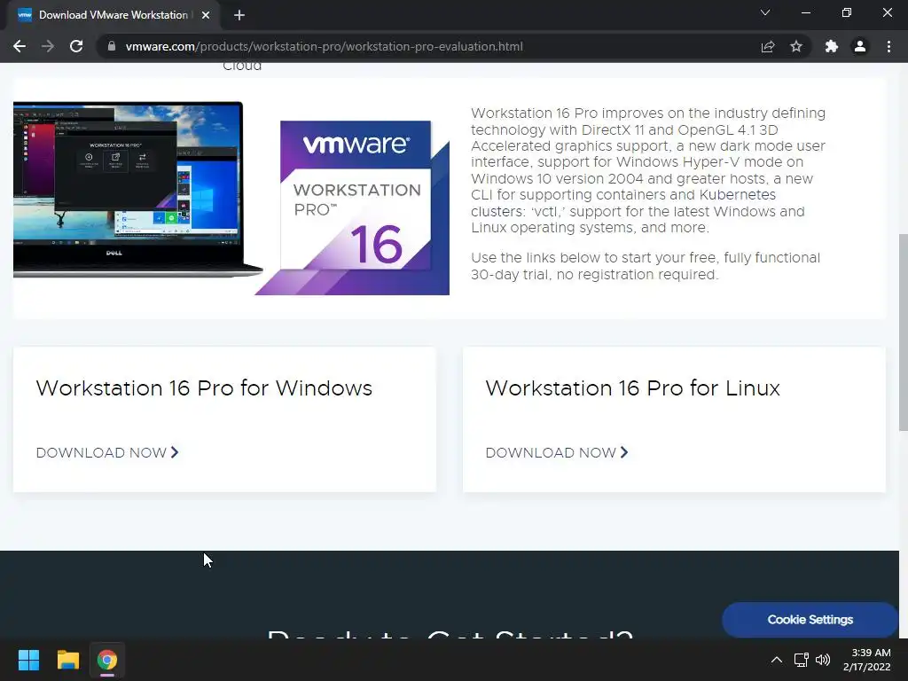This screenshot has width=908, height=681.
Task: Open the Windows Start menu
Action: pyautogui.click(x=28, y=660)
